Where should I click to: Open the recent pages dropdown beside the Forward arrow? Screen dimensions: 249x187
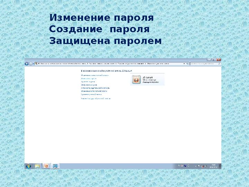click(x=33, y=64)
